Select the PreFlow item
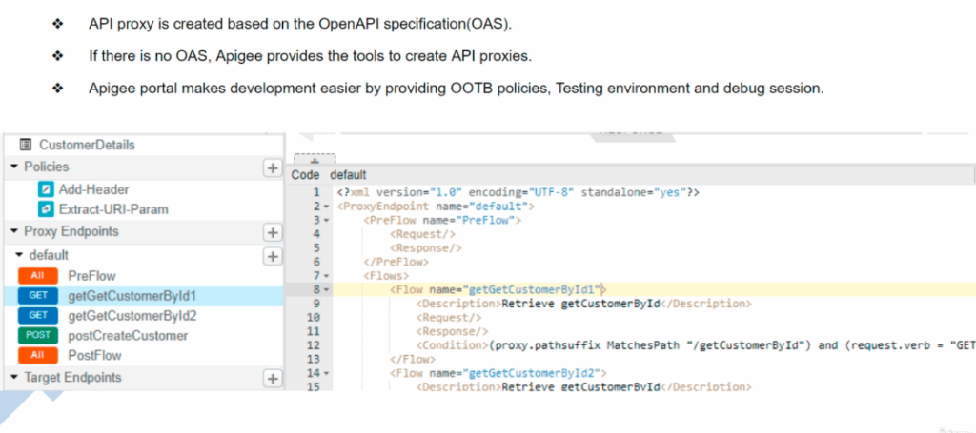This screenshot has width=976, height=433. [91, 276]
